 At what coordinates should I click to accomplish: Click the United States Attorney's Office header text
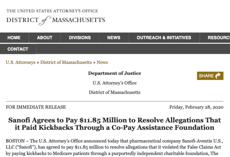click(52, 11)
